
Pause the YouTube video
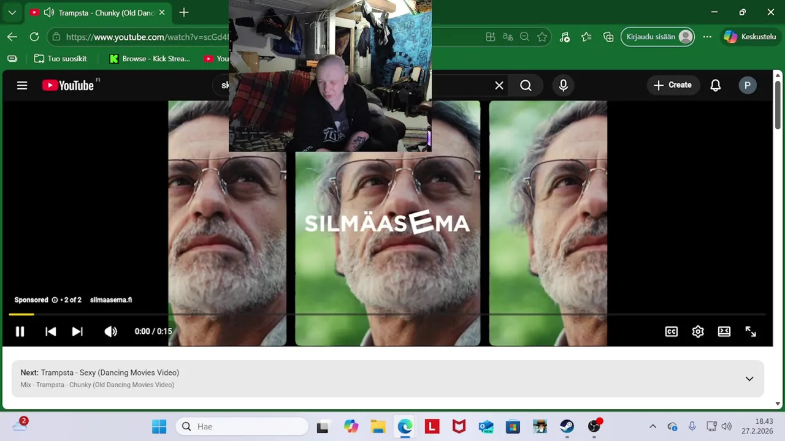(x=20, y=331)
